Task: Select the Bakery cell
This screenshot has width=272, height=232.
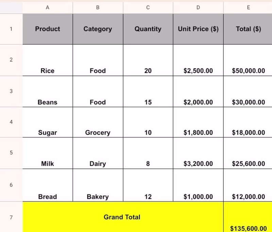Action: coord(98,185)
